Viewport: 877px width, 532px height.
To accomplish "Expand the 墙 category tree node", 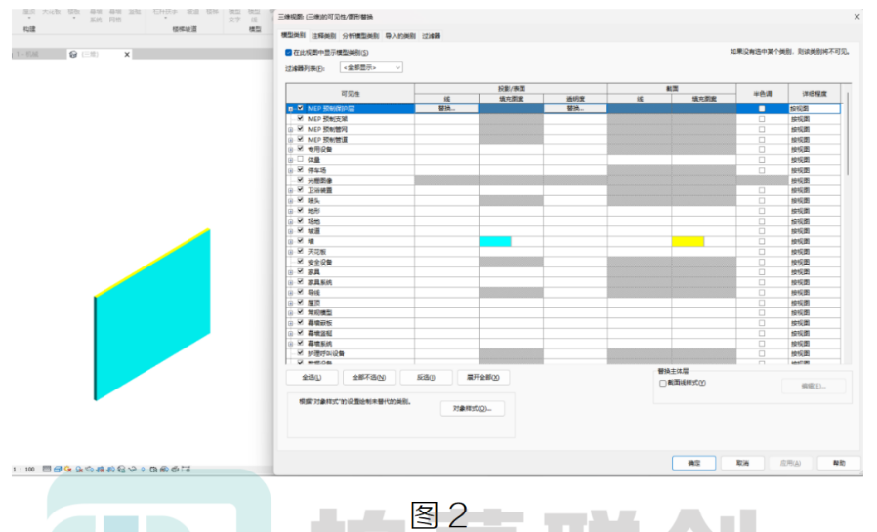I will click(290, 241).
